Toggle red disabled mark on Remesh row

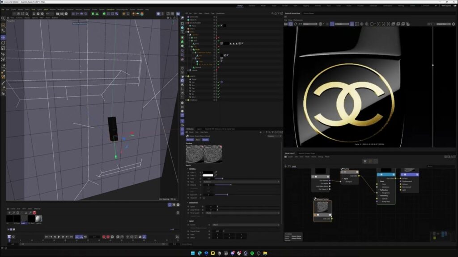pyautogui.click(x=218, y=67)
